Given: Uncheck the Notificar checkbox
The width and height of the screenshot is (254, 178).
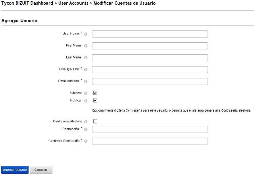Looking at the screenshot, I should coord(95,100).
